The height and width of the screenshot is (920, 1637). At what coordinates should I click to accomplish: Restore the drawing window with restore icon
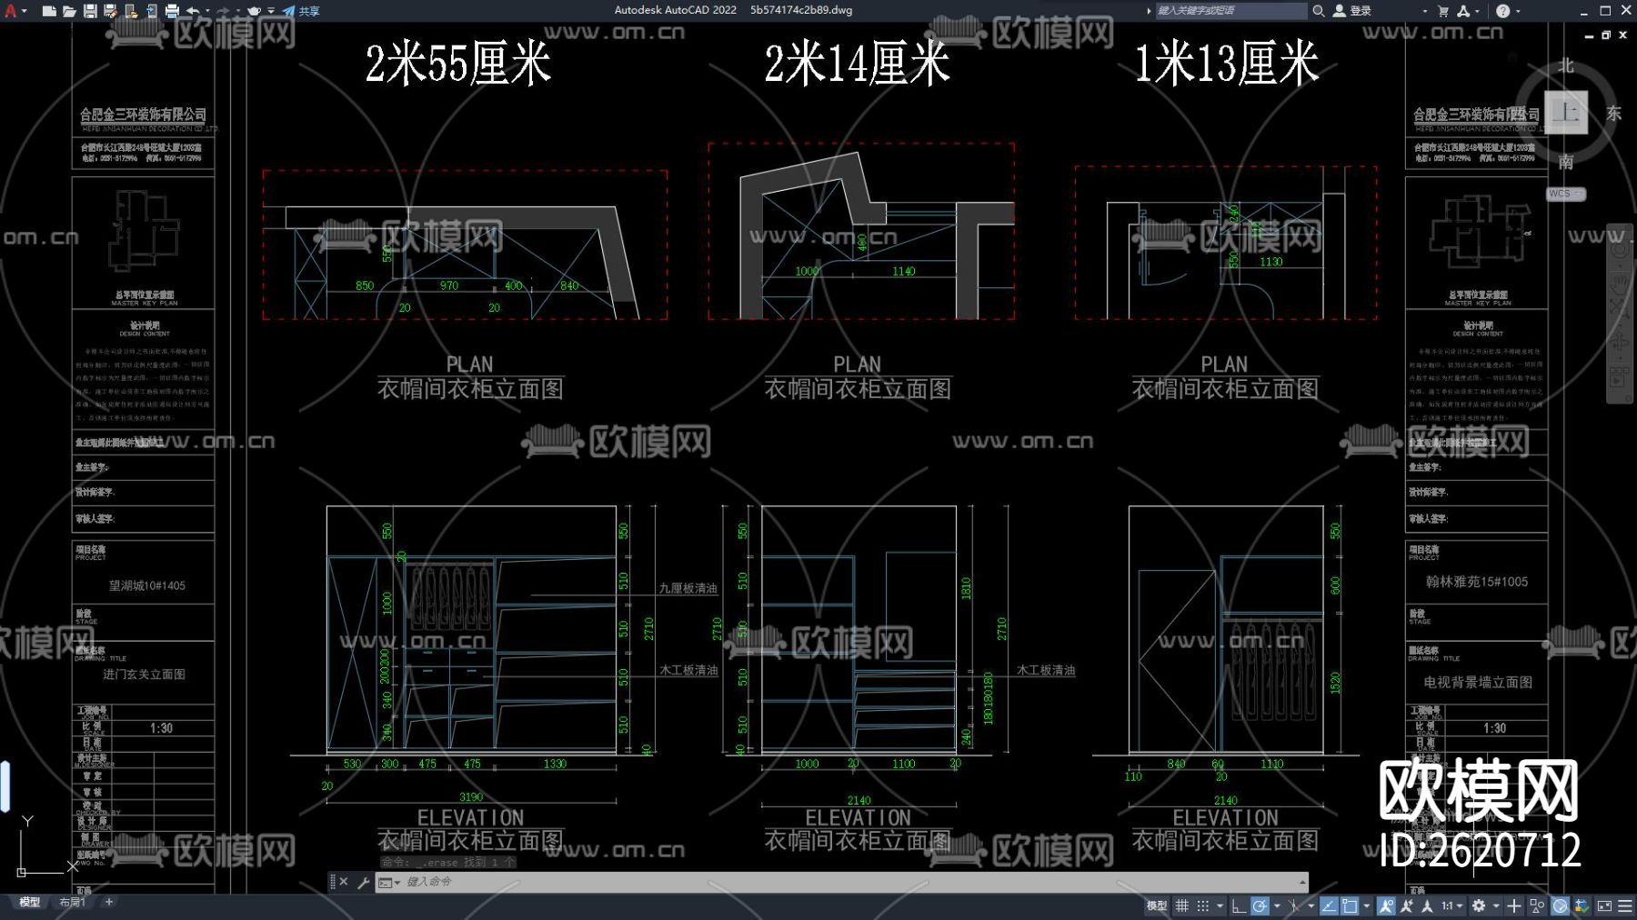(x=1606, y=35)
